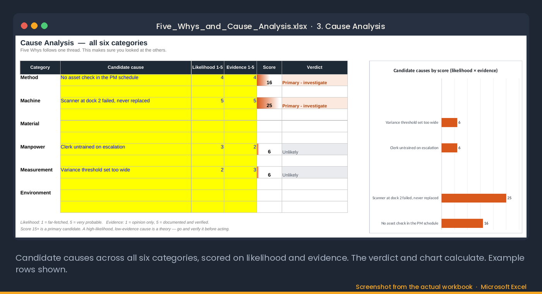Click the chart bar for 'Clerk untrained on escalation'

(449, 148)
